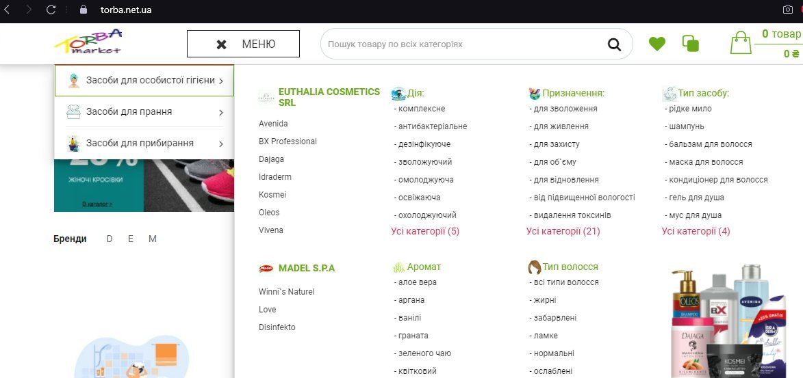This screenshot has height=378, width=803.
Task: Open the women's sneakers banner
Action: pos(144,185)
